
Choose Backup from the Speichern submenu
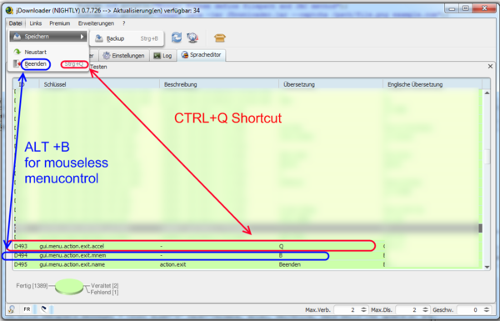(127, 38)
